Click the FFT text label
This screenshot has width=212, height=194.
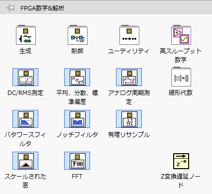[x=77, y=176]
